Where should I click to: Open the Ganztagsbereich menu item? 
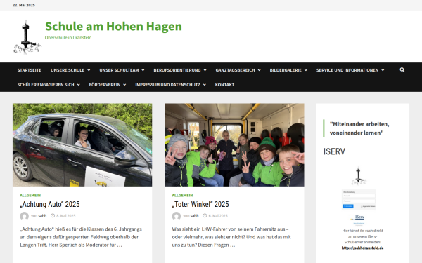click(x=235, y=70)
